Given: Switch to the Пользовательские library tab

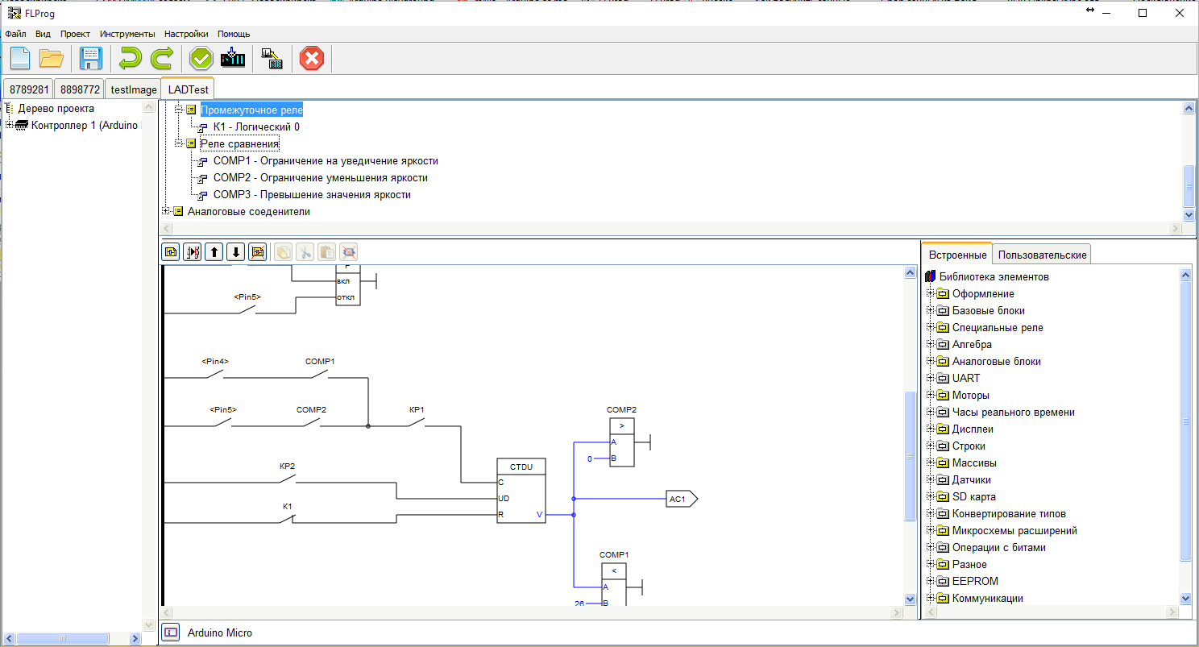Looking at the screenshot, I should coord(1042,255).
